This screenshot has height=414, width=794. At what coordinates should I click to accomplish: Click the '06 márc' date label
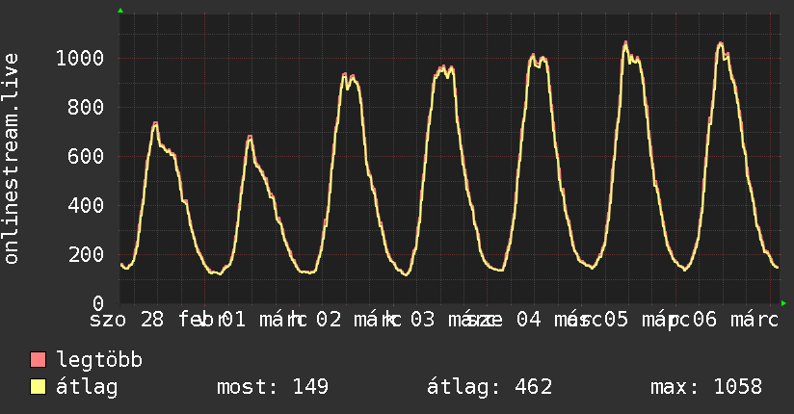click(x=735, y=320)
